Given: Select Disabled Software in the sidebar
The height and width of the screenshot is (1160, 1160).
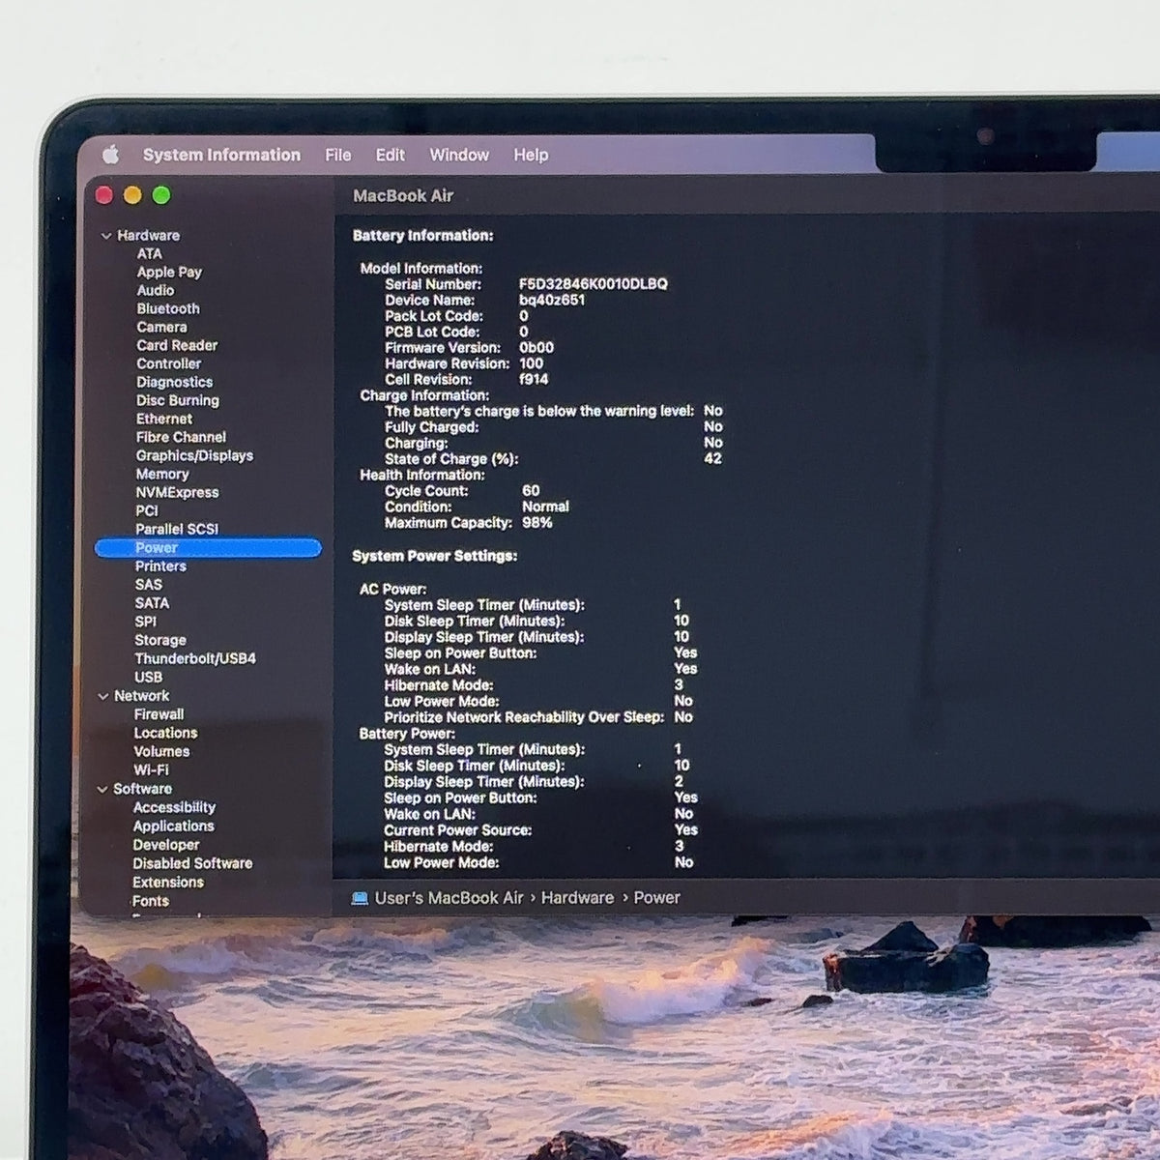Looking at the screenshot, I should [x=192, y=864].
